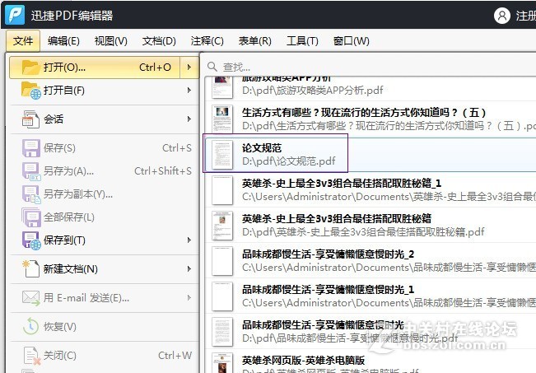Click the 保存(S) floppy disk icon
536x373 pixels.
[x=31, y=148]
